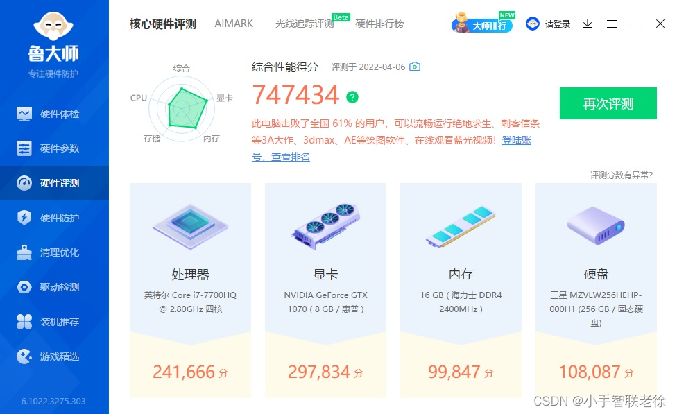The width and height of the screenshot is (677, 414).
Task: Click the screenshot camera icon
Action: (415, 67)
